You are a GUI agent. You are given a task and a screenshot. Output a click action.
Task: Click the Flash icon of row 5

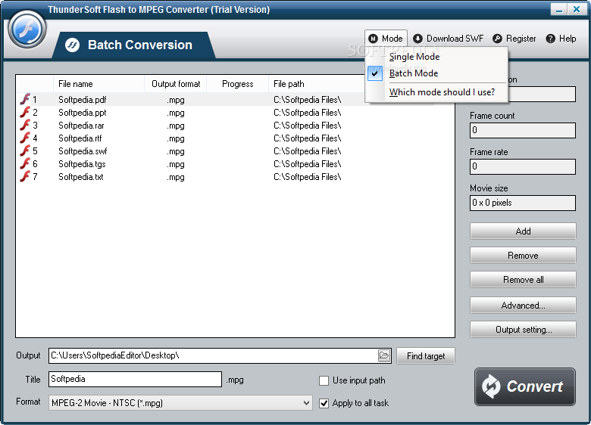pos(25,150)
